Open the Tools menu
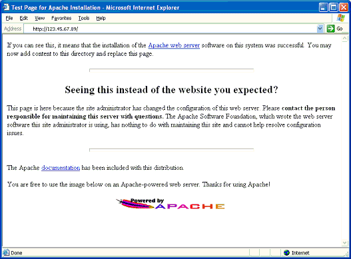351x259 pixels. (x=84, y=18)
